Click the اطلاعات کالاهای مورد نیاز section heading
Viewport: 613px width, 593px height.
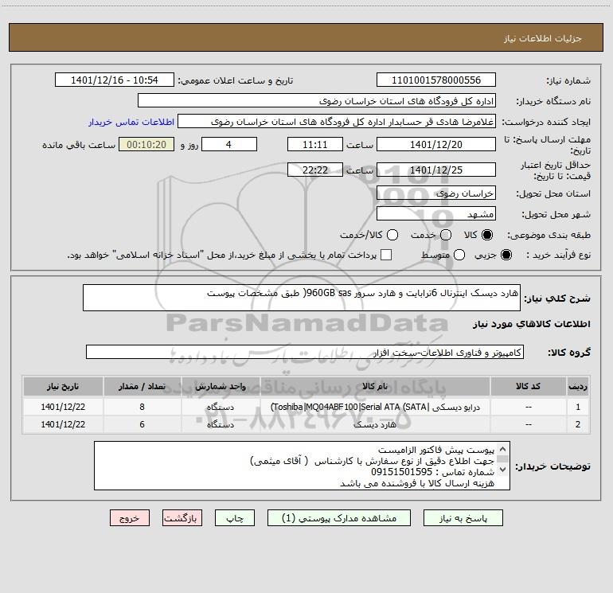pos(531,324)
